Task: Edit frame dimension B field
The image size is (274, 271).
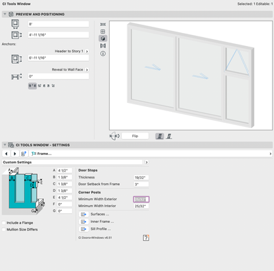Action: pos(64,177)
